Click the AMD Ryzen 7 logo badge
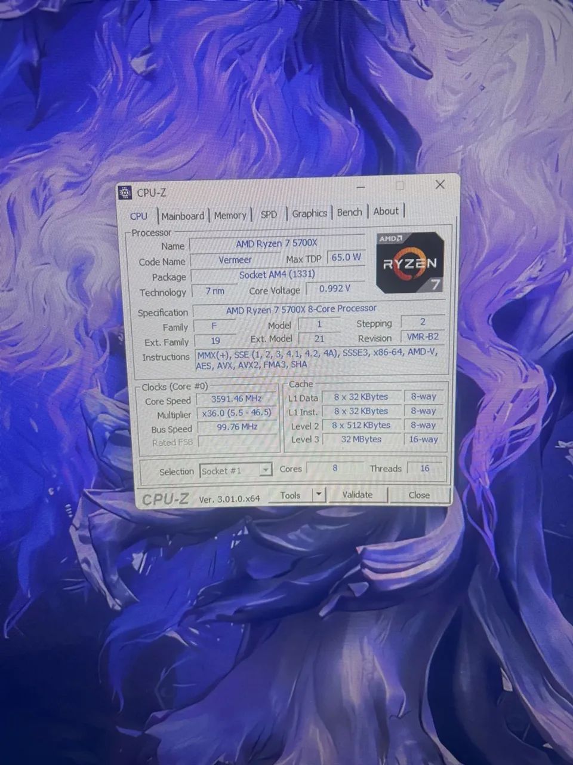This screenshot has height=765, width=573. click(410, 262)
